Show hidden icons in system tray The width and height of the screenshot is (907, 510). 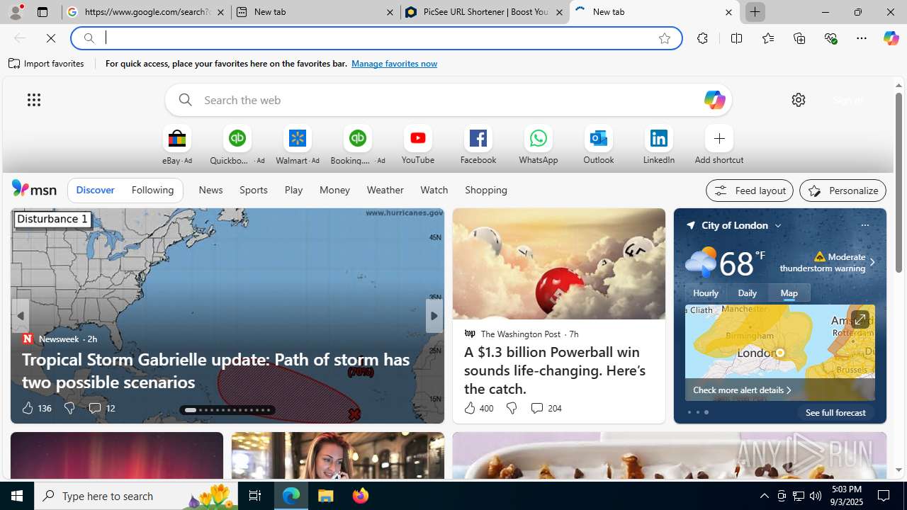[764, 496]
